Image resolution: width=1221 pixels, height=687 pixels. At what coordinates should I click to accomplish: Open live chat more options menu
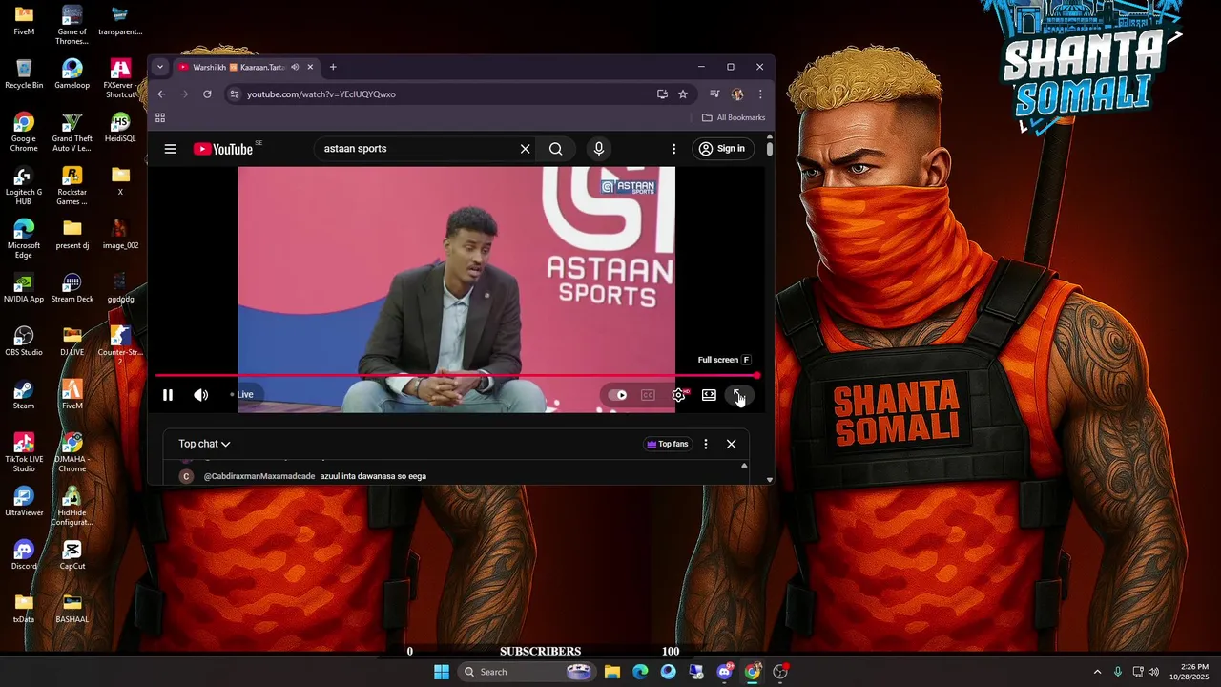(x=706, y=444)
